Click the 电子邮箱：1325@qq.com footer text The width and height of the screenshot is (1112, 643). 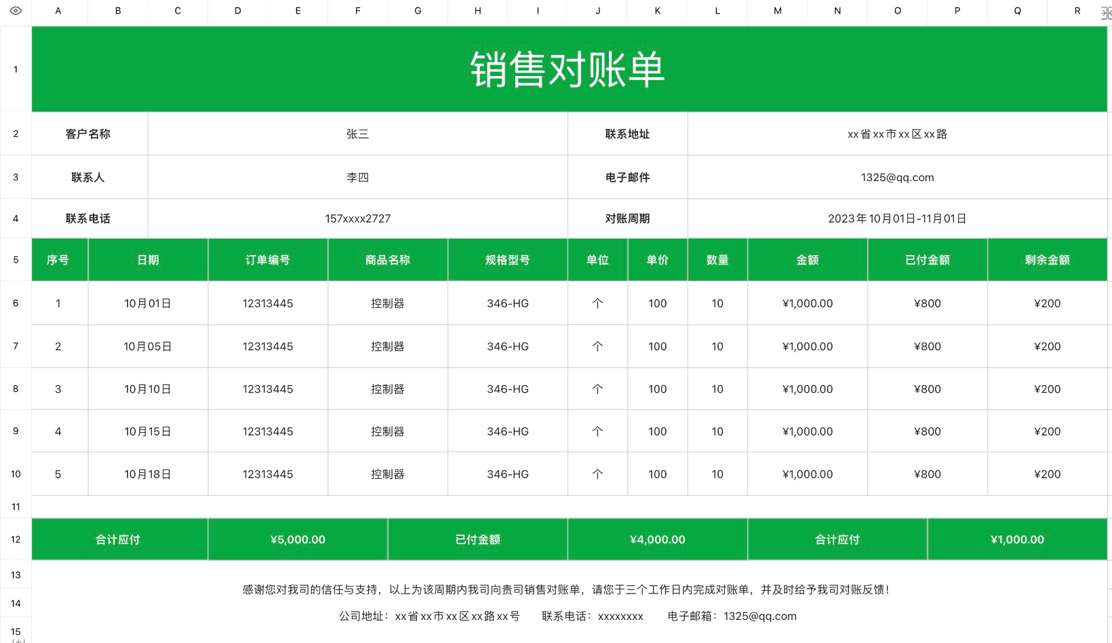click(732, 616)
